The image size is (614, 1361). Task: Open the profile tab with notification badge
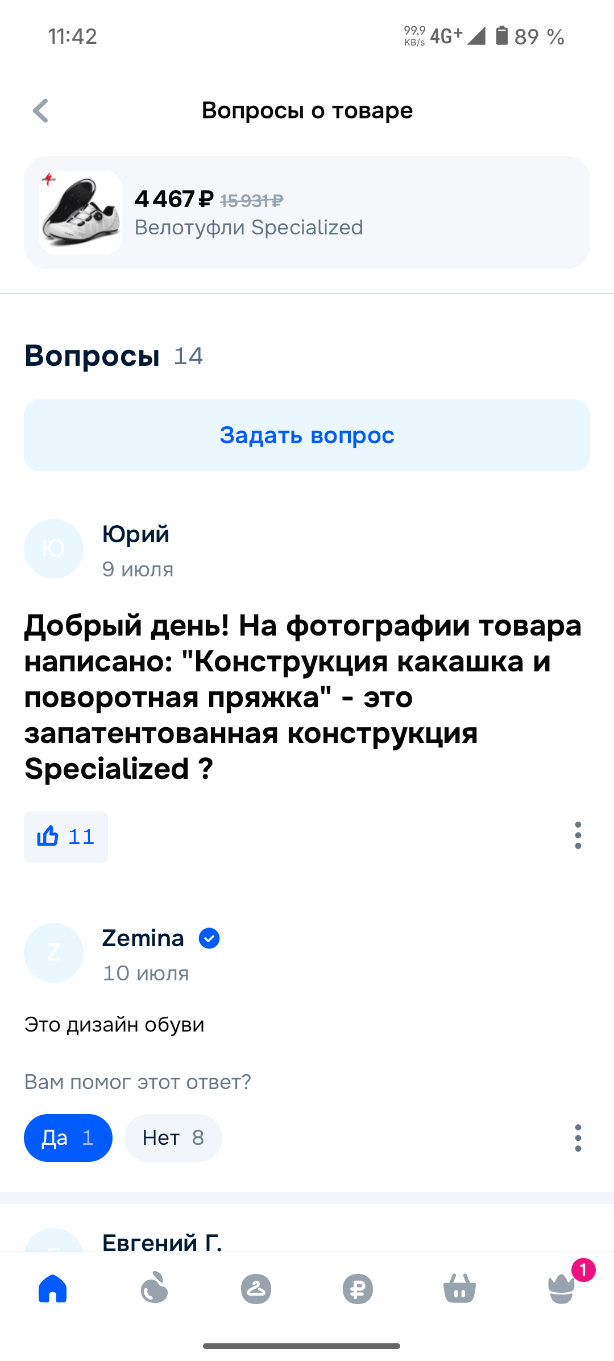562,1288
